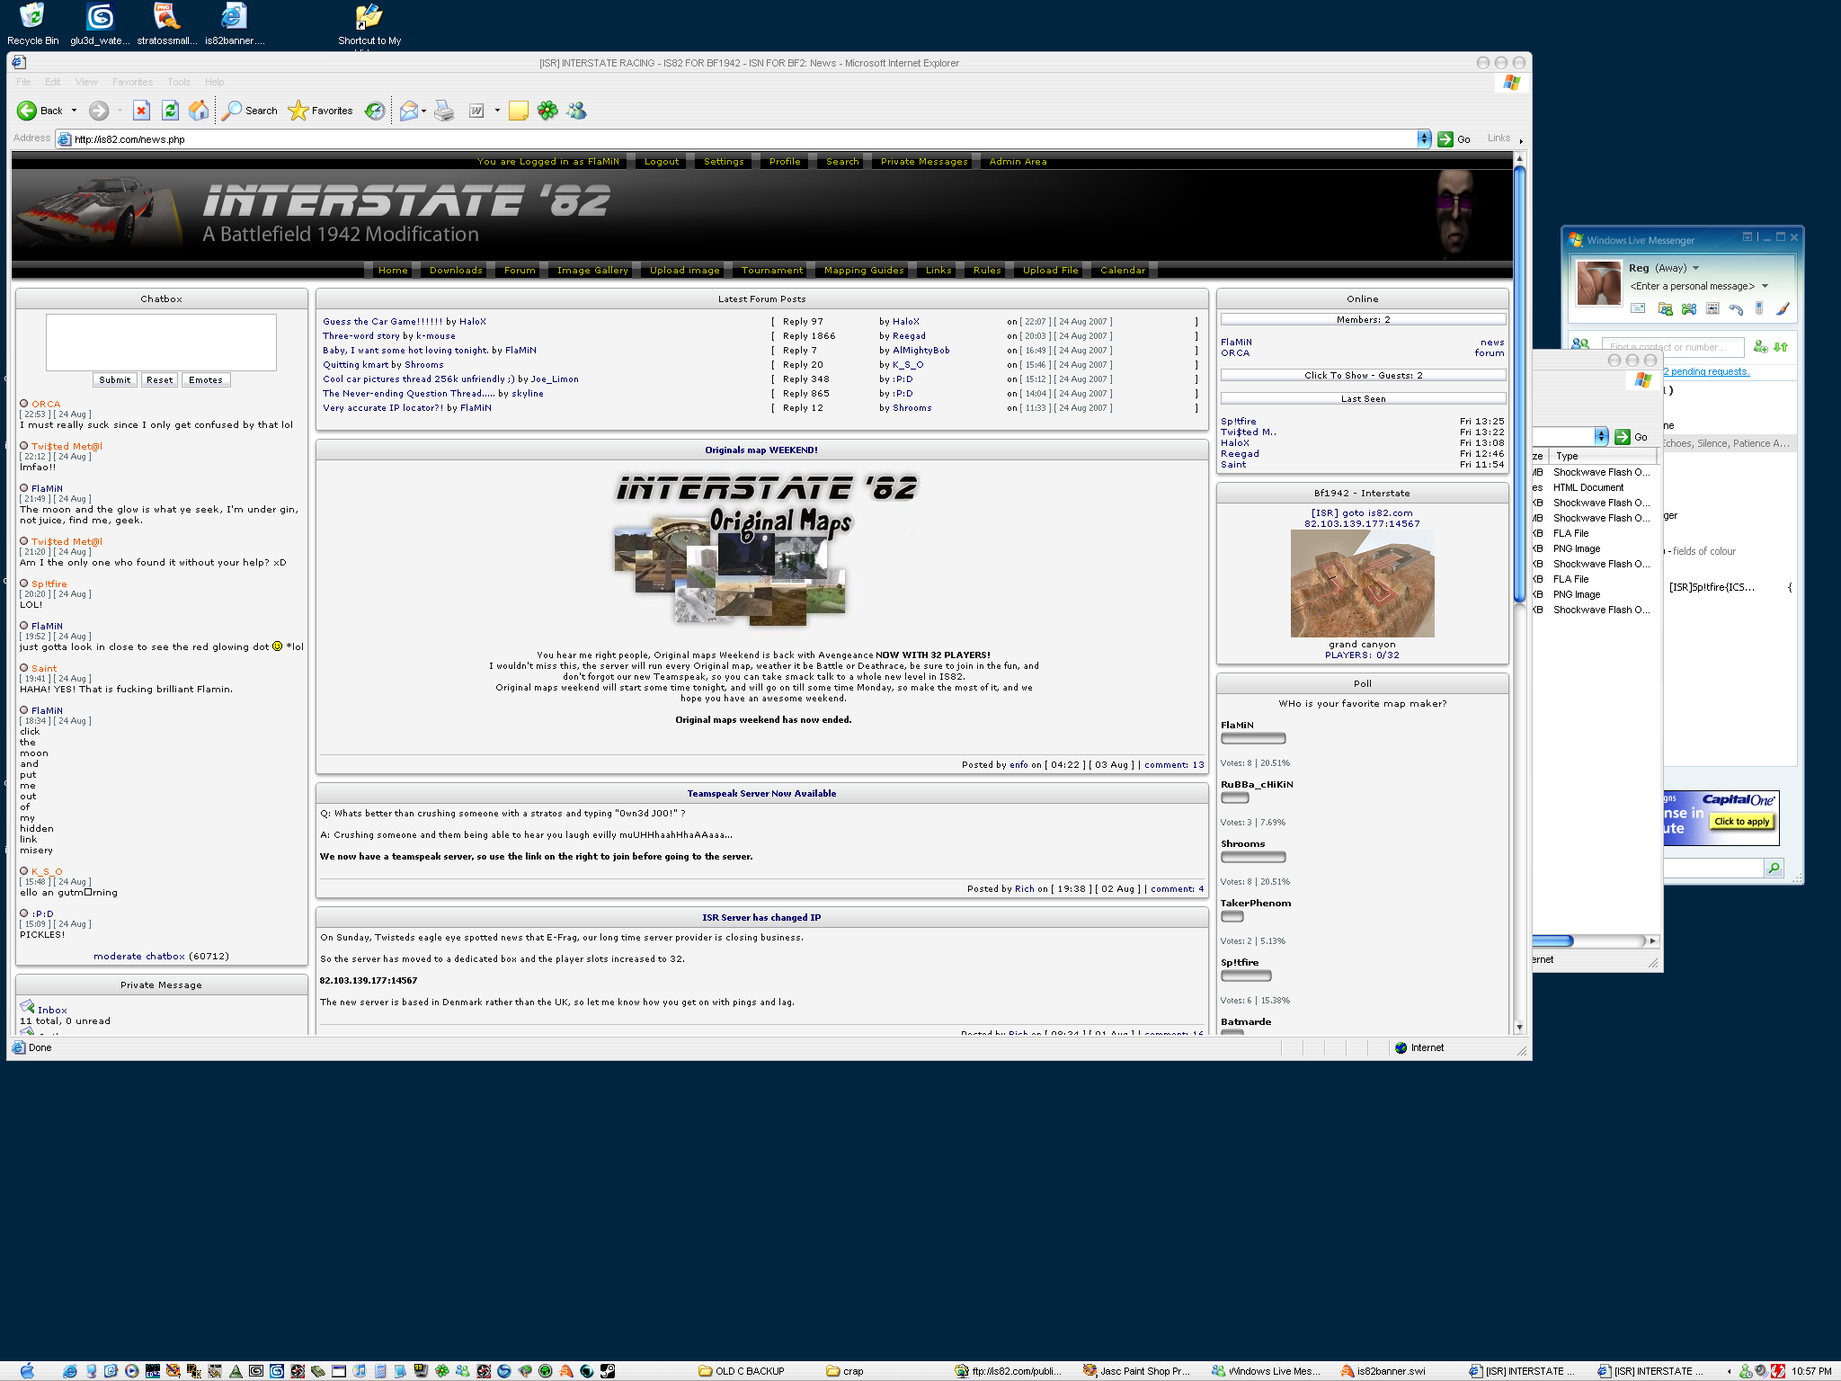Click the green Back arrow button
This screenshot has width=1841, height=1381.
(27, 111)
